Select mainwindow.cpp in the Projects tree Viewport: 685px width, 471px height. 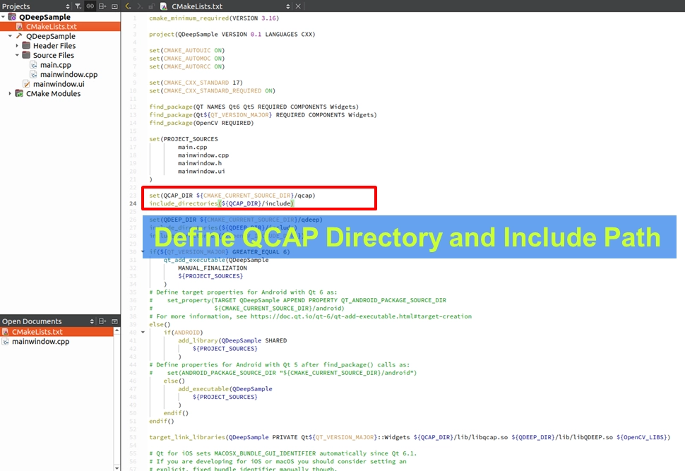[68, 75]
